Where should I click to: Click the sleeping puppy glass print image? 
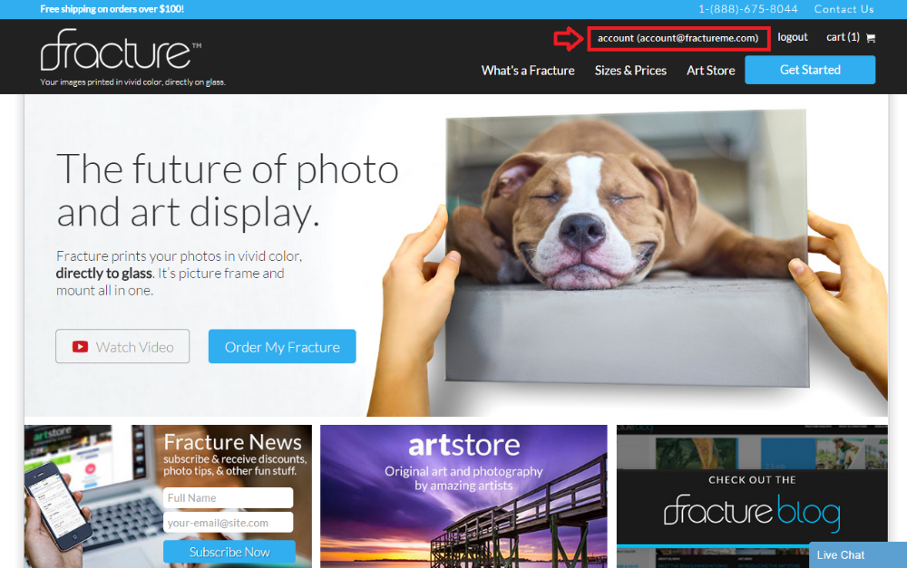pos(628,248)
